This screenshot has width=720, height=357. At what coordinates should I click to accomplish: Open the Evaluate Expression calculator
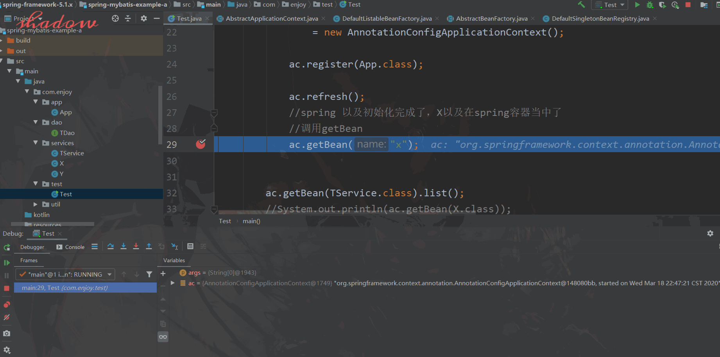click(190, 247)
